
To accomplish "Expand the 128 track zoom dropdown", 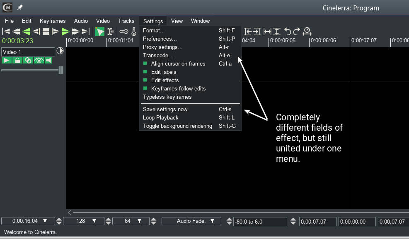I will click(83, 221).
